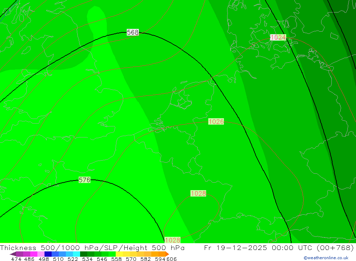Click the forecast offset '(00+768)'

335,247
